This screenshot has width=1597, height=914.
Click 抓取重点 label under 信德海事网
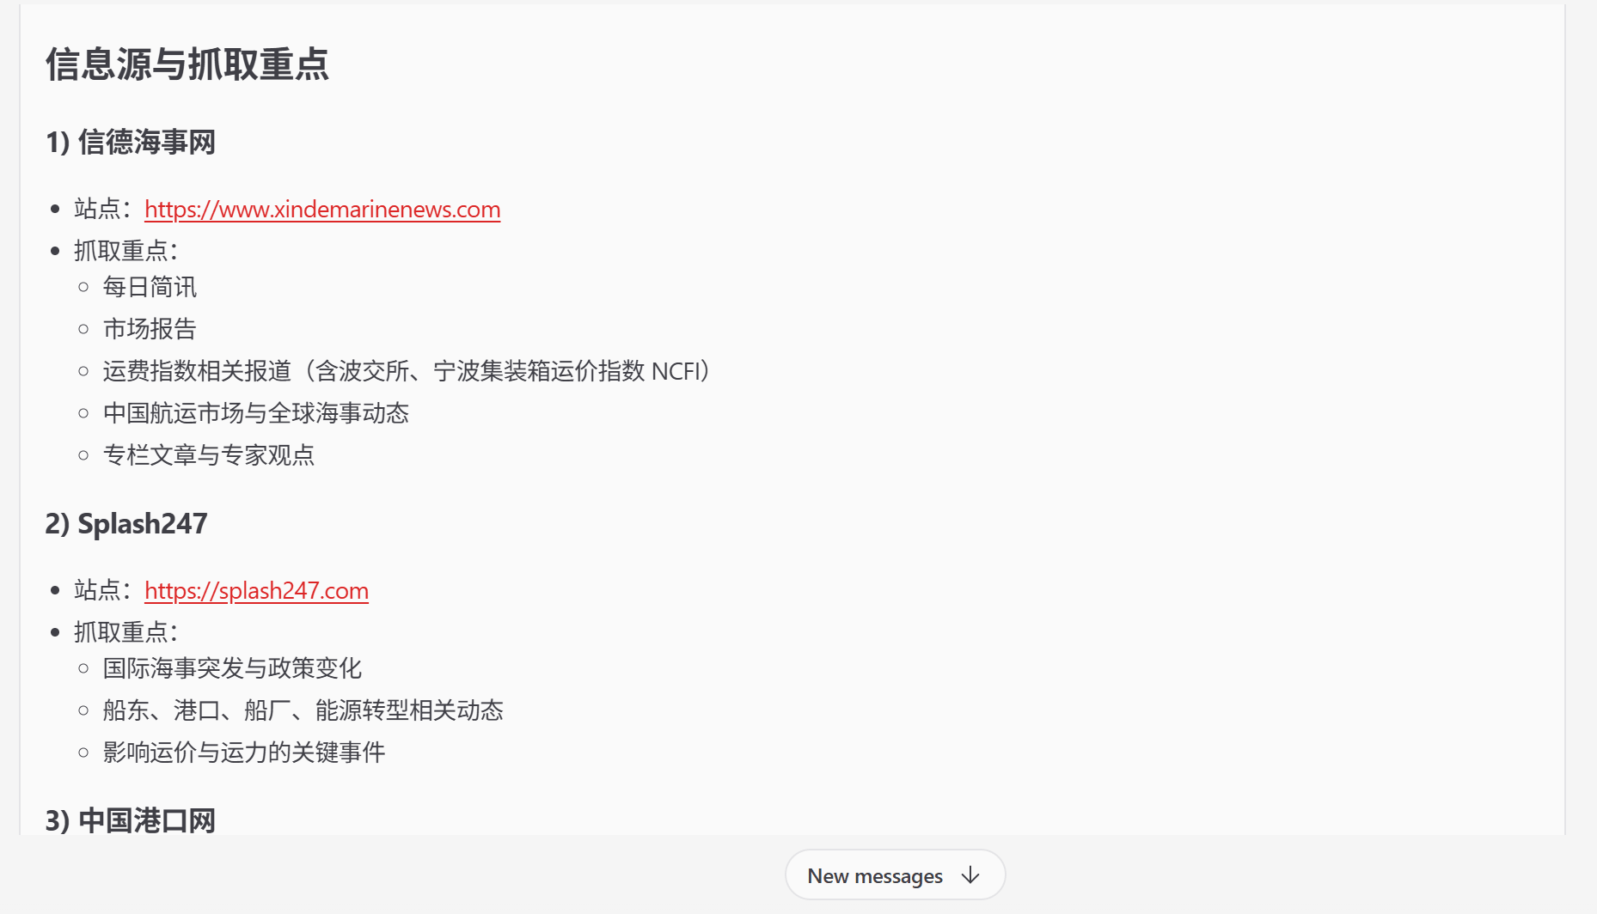click(125, 251)
